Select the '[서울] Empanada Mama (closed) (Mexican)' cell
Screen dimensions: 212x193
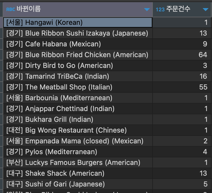(x=78, y=141)
